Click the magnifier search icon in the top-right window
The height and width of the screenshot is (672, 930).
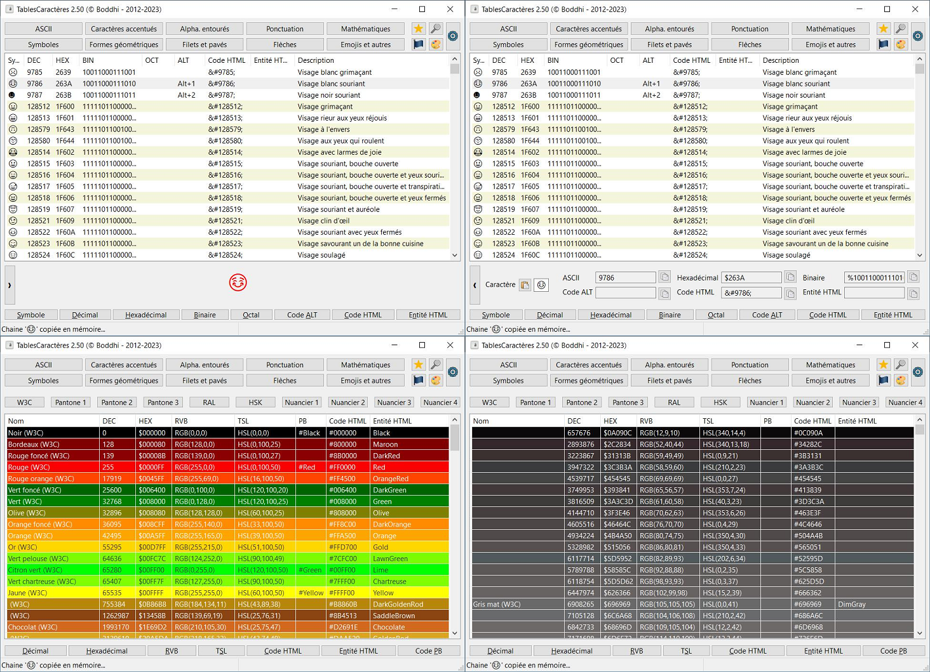coord(901,29)
